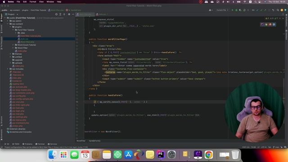Undo via the rollback arrow in toolbar

point(273,10)
